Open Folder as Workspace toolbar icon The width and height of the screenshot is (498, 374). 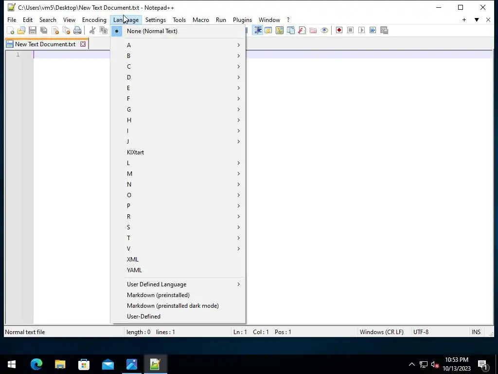[x=313, y=30]
